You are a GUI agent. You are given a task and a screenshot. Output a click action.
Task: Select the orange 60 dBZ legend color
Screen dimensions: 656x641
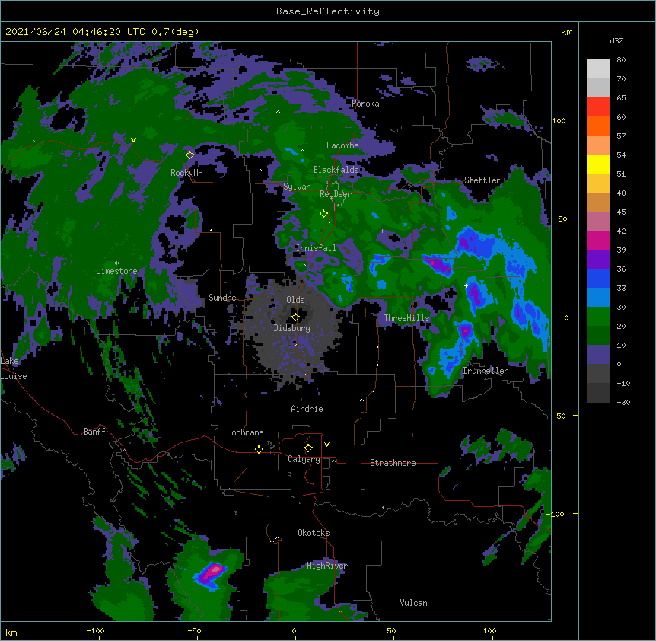pyautogui.click(x=598, y=126)
